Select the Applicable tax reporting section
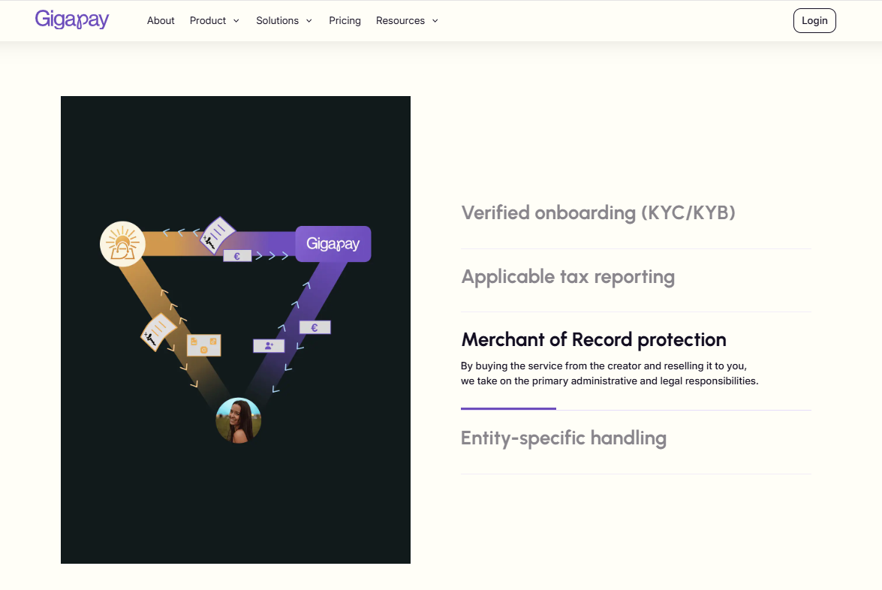This screenshot has height=590, width=882. pyautogui.click(x=568, y=277)
